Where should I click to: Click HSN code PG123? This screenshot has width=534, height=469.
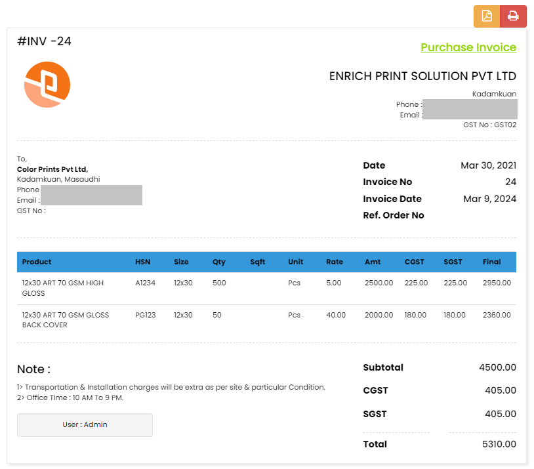[146, 315]
